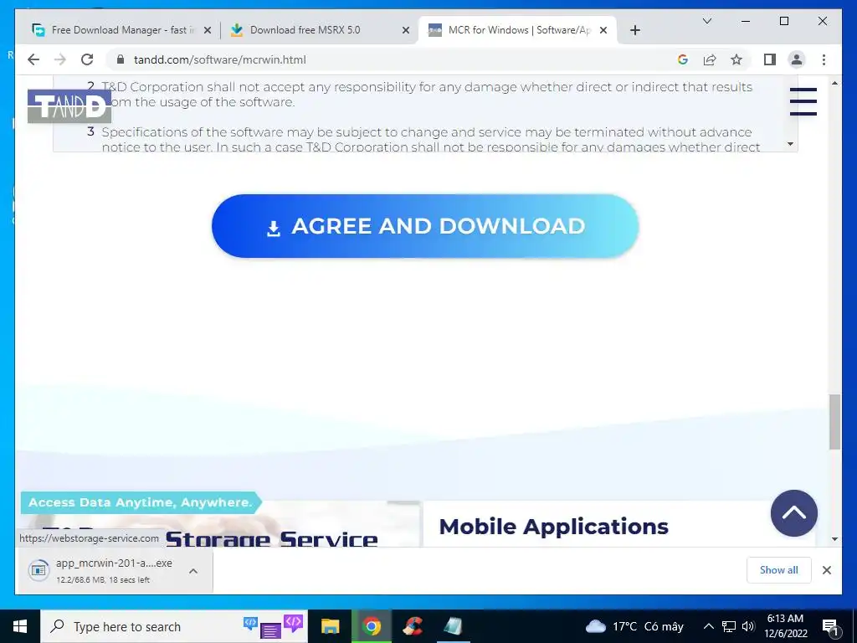The image size is (857, 643).
Task: Open the clock showing 6:13 AM
Action: tap(785, 626)
